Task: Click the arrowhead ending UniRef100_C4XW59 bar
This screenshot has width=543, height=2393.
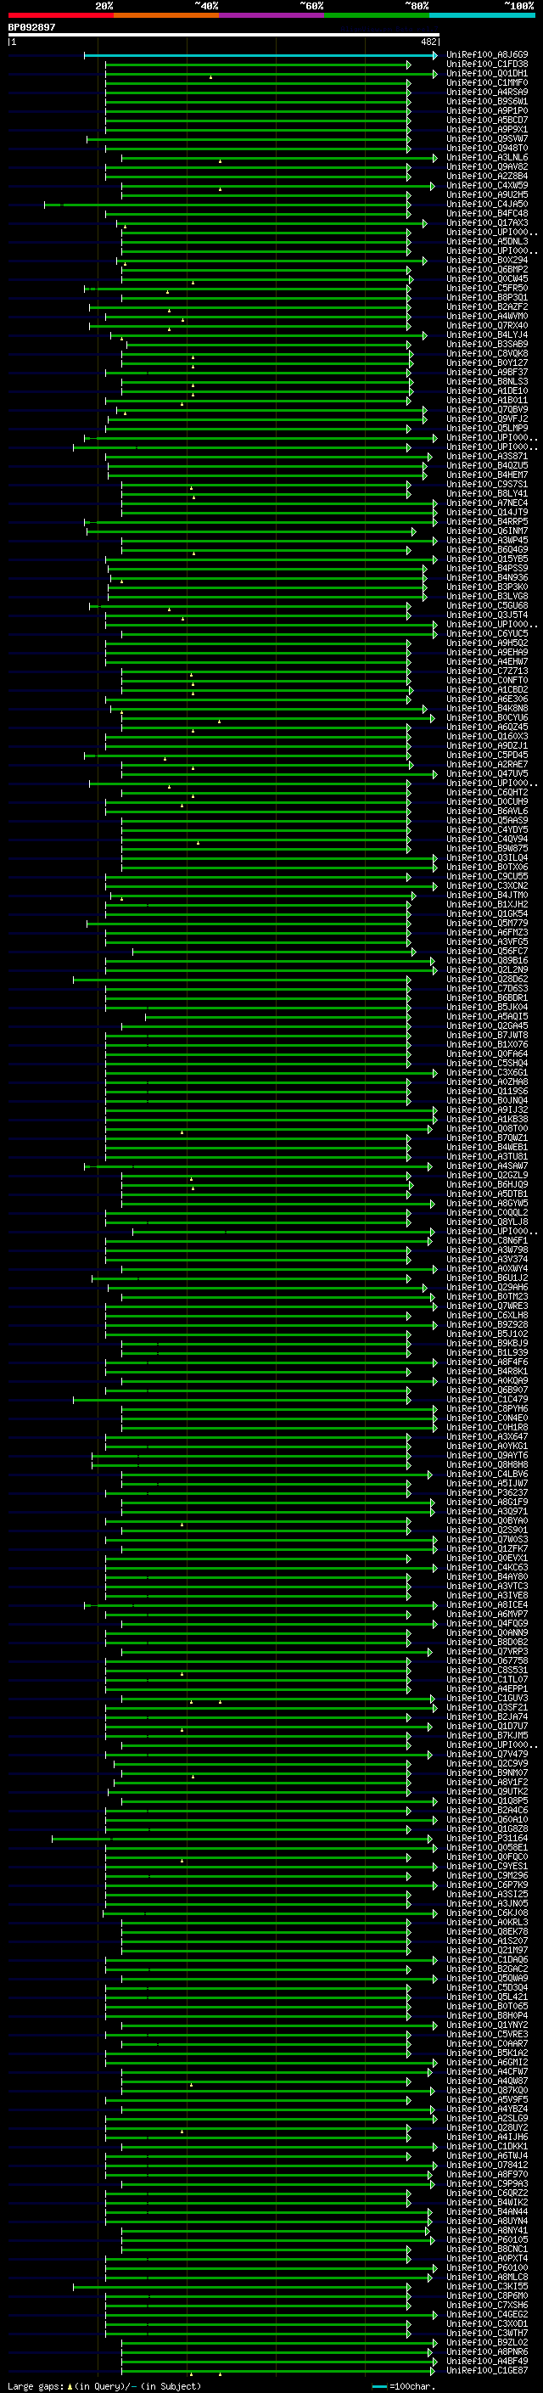Action: click(432, 186)
